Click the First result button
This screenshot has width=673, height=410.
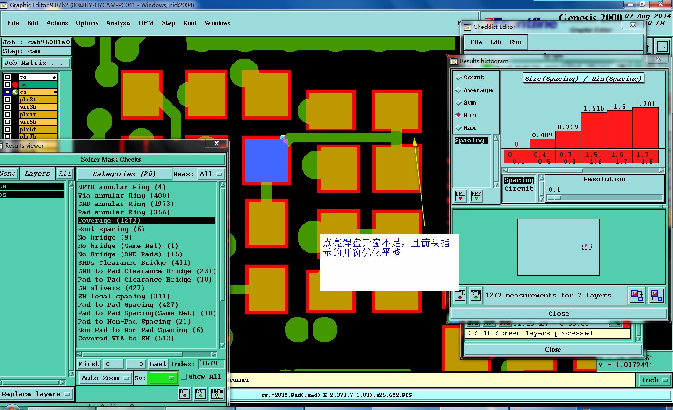click(x=89, y=364)
